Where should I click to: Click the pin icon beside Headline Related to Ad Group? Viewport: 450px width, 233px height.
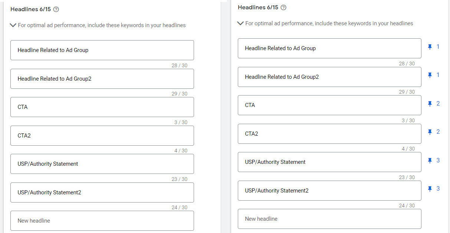tap(430, 47)
